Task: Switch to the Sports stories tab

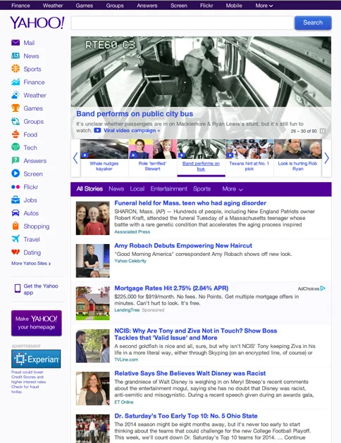Action: [201, 188]
